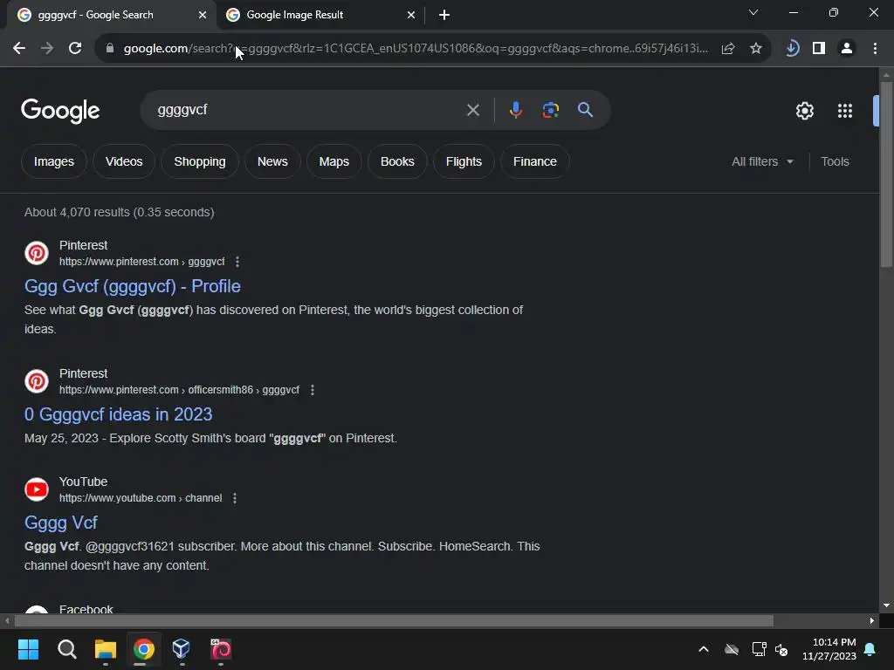Click the vertical scrollbar thumb

(886, 174)
